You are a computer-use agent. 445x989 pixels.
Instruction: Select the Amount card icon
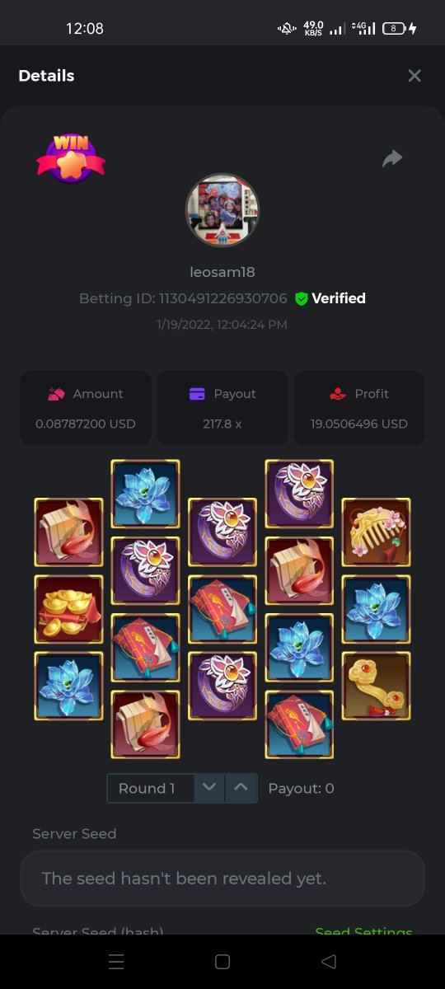[x=56, y=394]
